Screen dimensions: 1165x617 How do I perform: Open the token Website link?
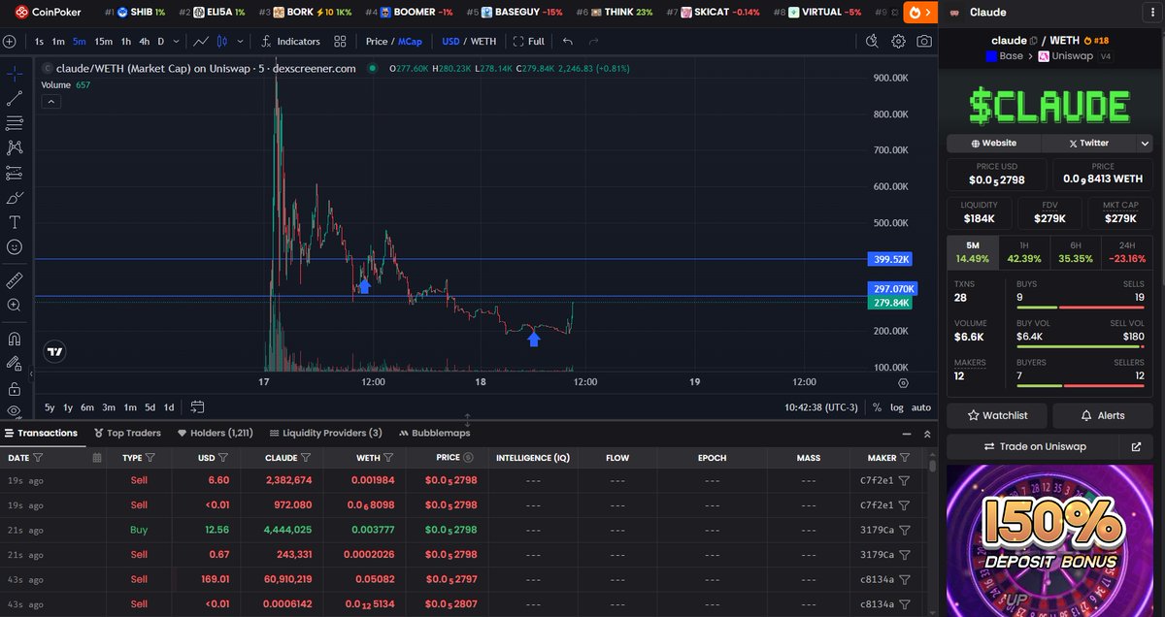(x=994, y=143)
